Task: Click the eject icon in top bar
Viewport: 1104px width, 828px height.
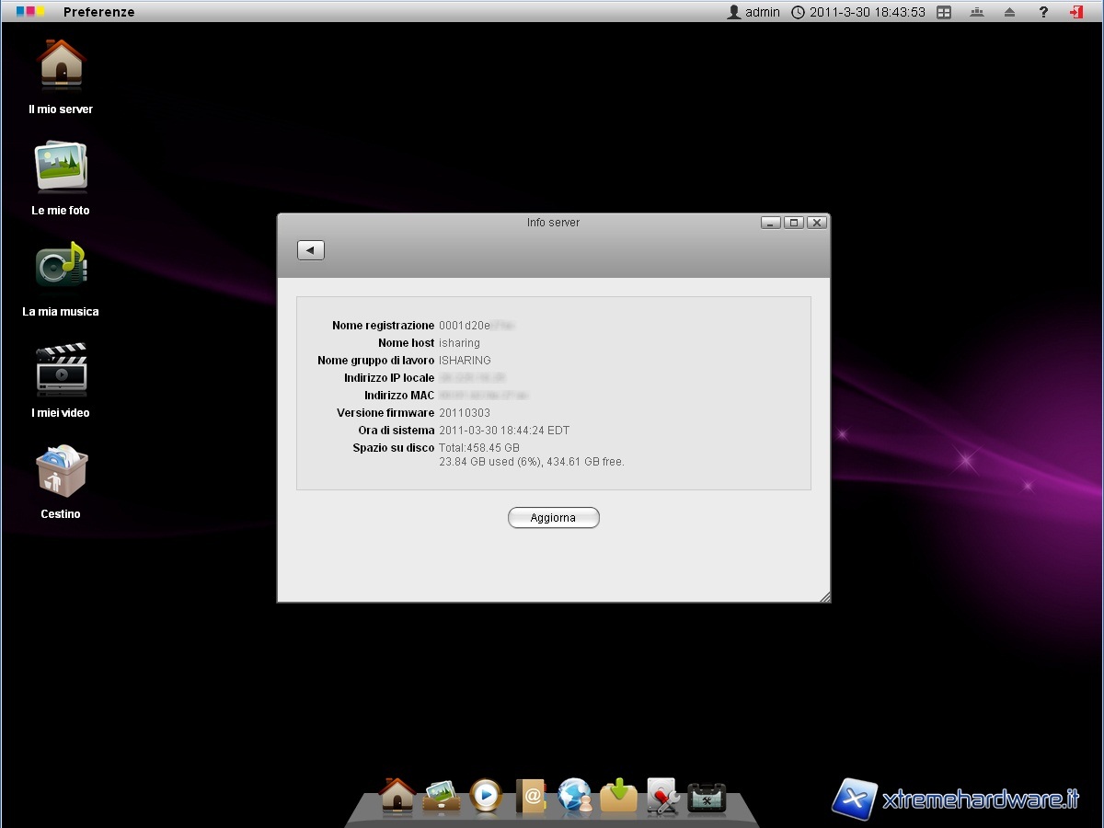Action: click(1010, 12)
